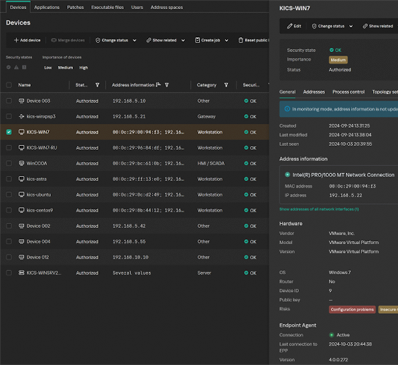Open the Addresses tab in details panel
The image size is (398, 365).
tap(314, 92)
